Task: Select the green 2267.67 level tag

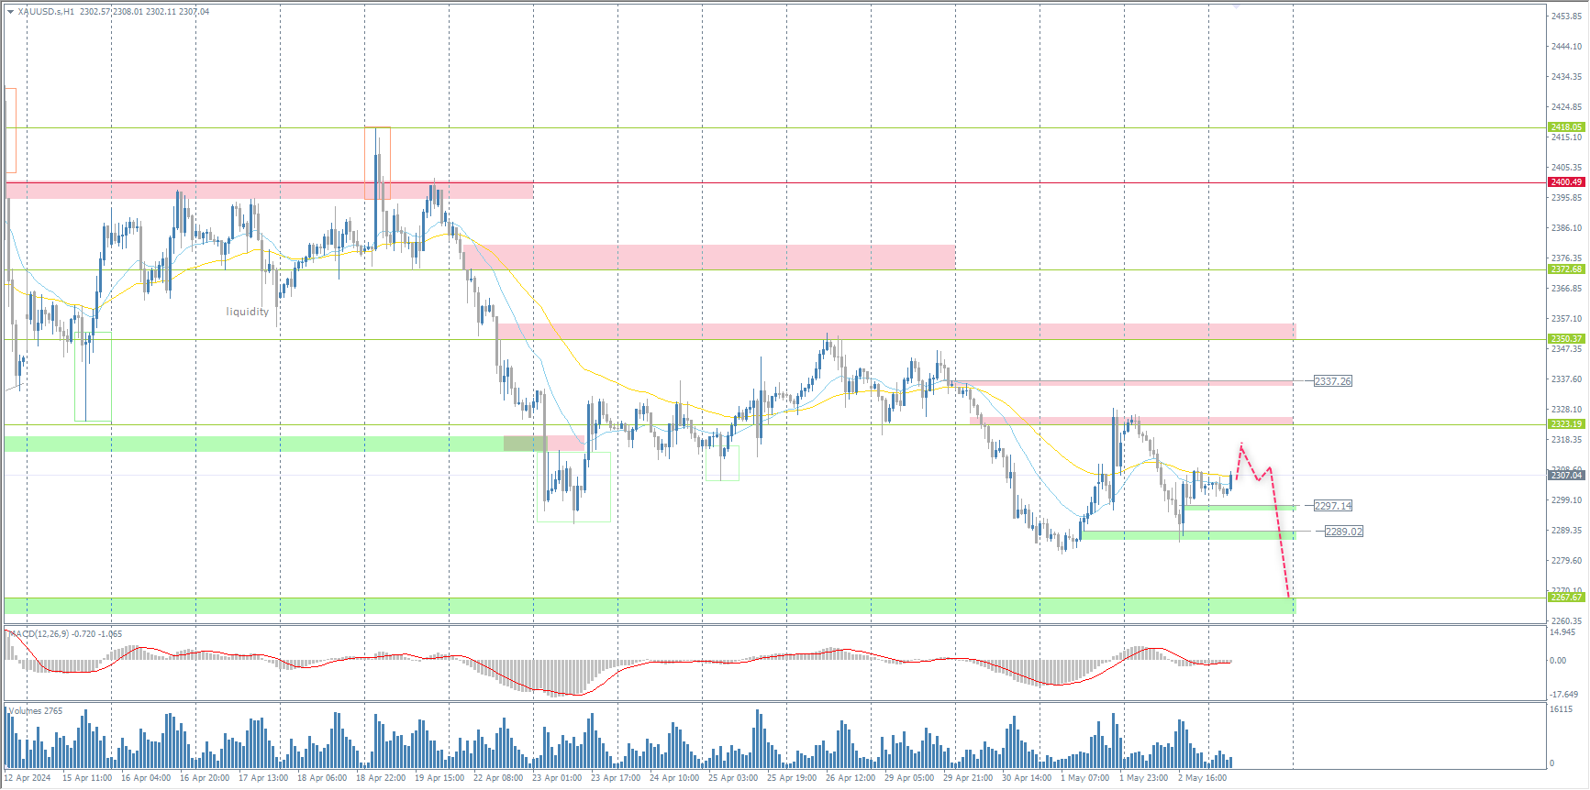Action: point(1566,598)
